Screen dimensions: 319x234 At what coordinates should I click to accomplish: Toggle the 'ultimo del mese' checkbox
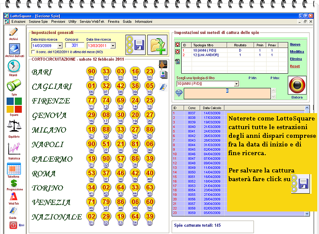pos(33,52)
